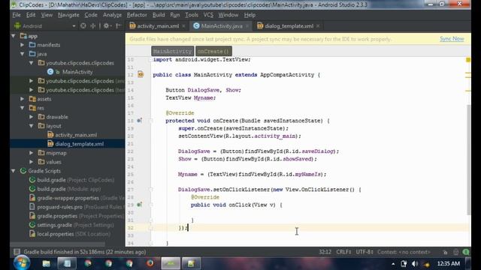Click the 32:12 caret position indicator
Screen dimensions: 481x270
point(325,252)
